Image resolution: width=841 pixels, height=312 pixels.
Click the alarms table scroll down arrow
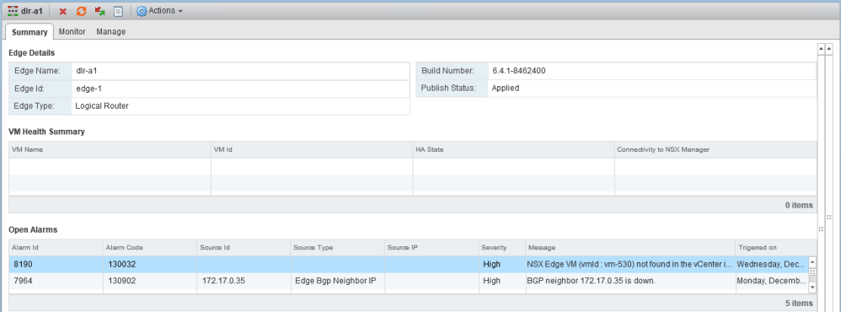coord(812,288)
